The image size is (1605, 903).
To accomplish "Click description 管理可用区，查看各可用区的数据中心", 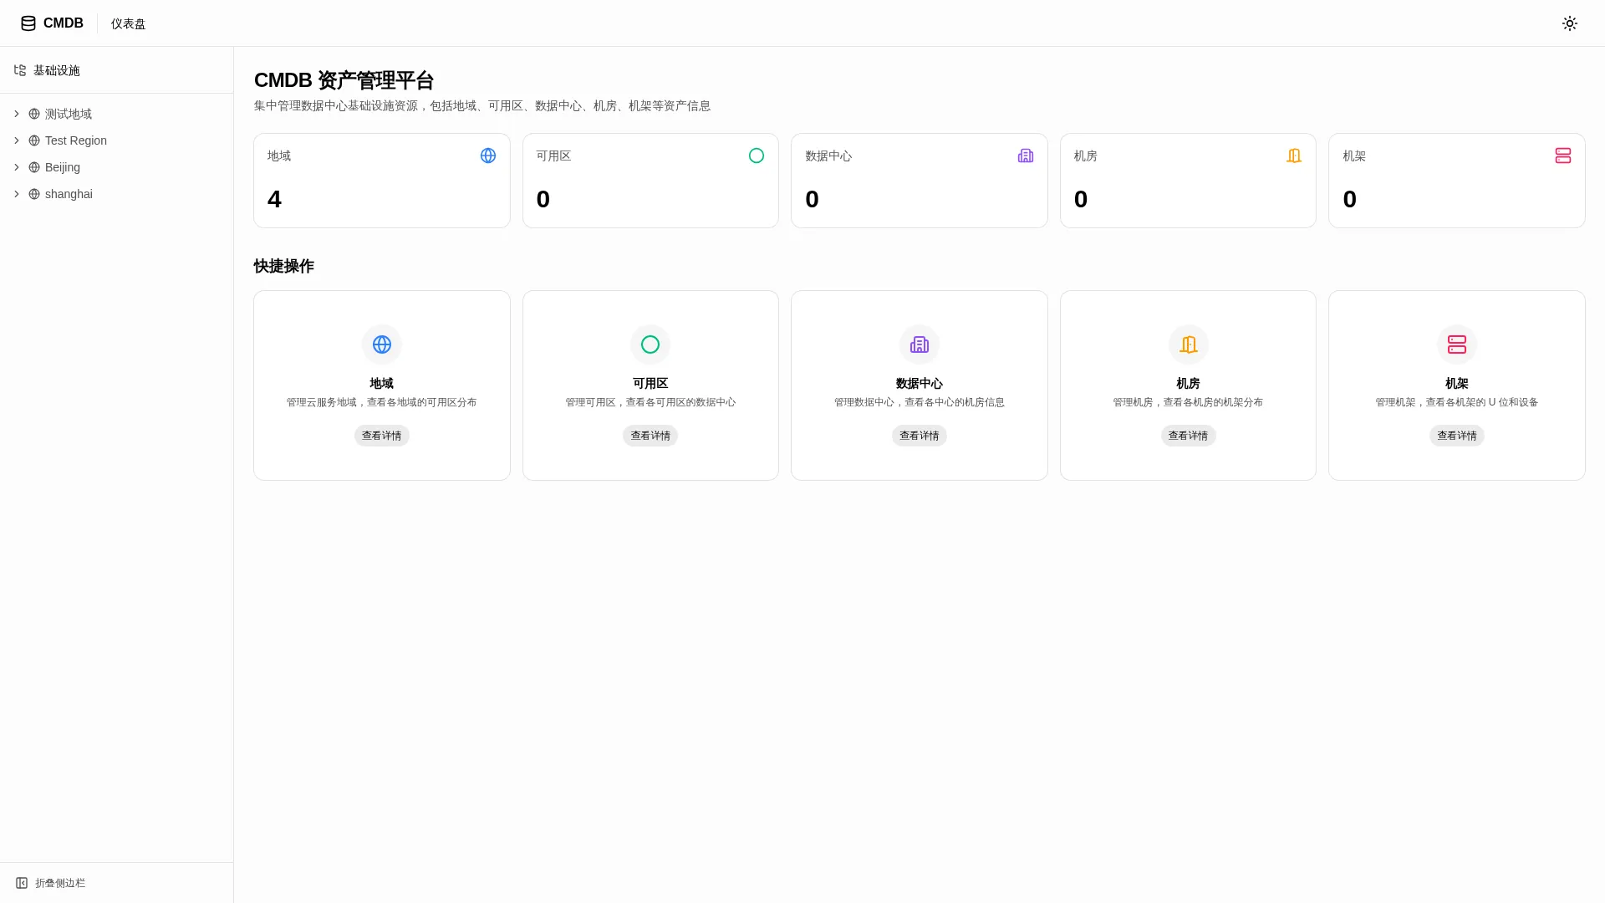I will click(650, 402).
